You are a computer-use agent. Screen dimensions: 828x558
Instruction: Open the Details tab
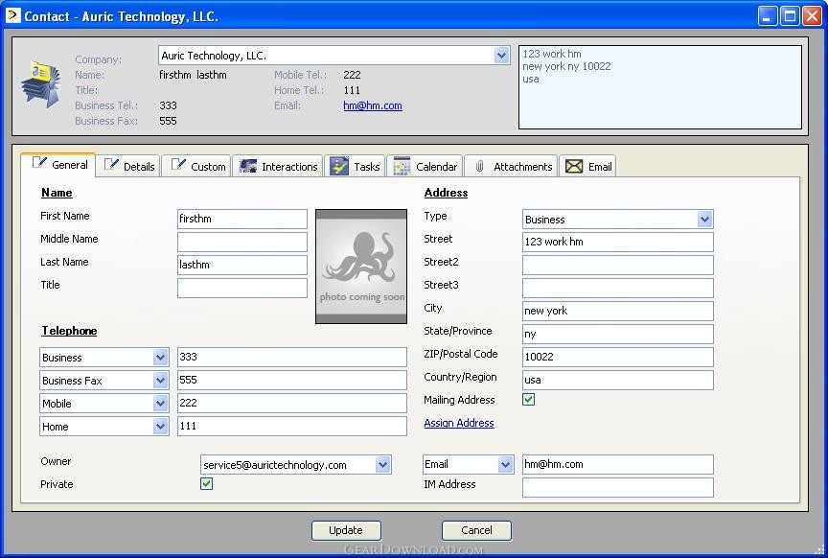[129, 166]
